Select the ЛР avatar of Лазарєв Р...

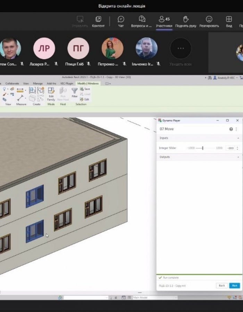pos(44,48)
